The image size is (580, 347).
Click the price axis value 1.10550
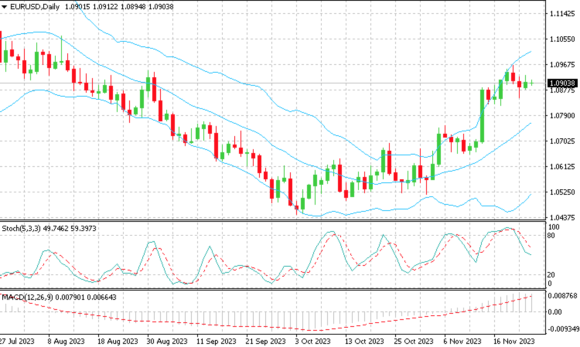click(562, 39)
